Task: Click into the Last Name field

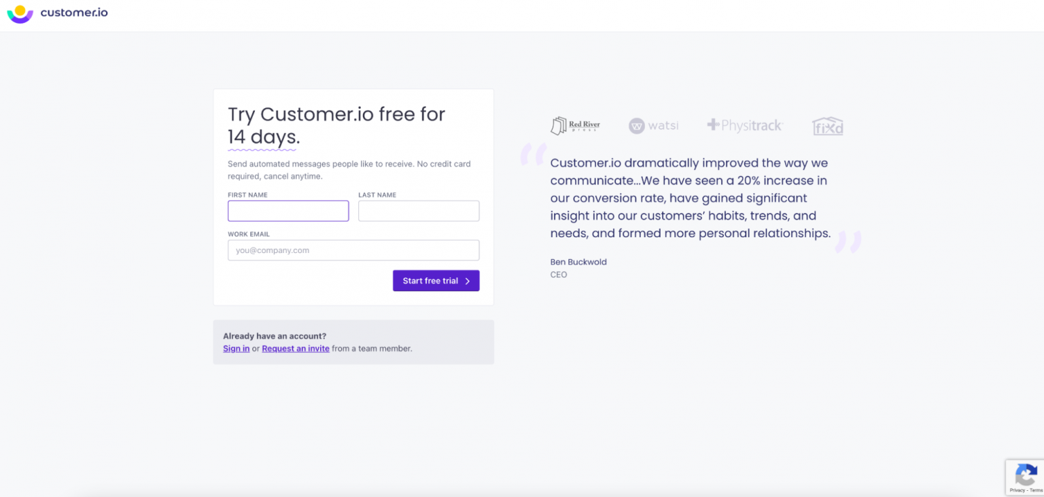Action: pos(418,211)
